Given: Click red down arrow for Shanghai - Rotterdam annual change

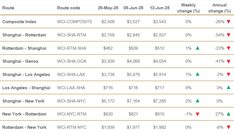Looking at the screenshot, I should tap(228, 35).
